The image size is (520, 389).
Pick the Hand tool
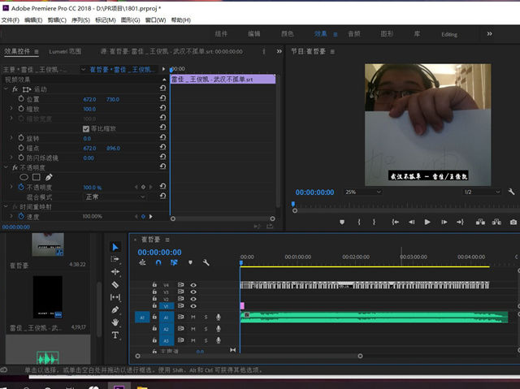click(115, 322)
